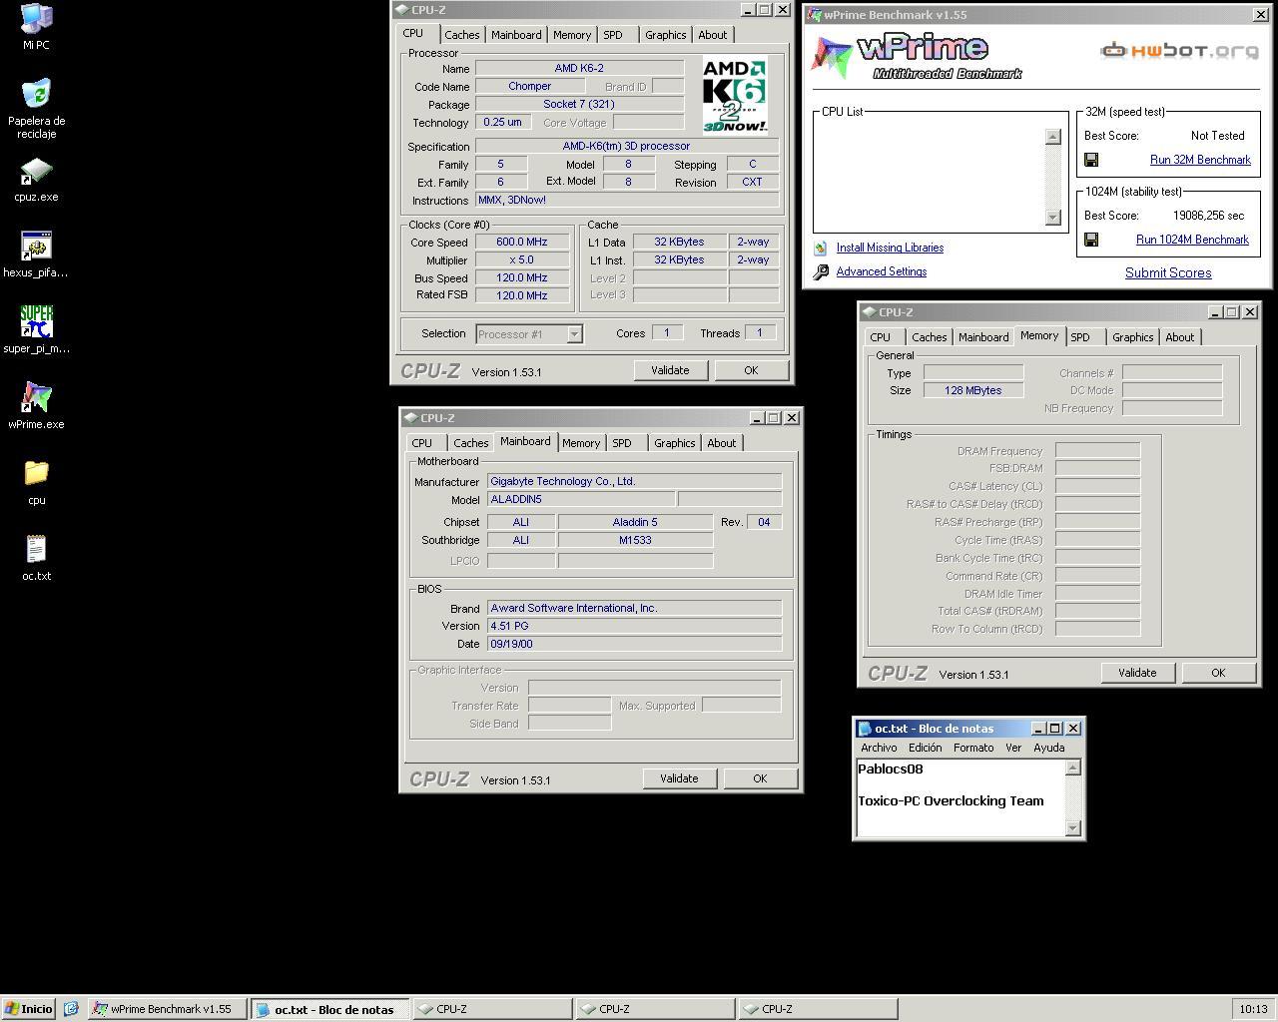This screenshot has height=1022, width=1278.
Task: Click the AMD K6-2 processor logo
Action: 735,96
